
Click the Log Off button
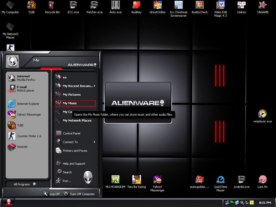click(x=52, y=194)
